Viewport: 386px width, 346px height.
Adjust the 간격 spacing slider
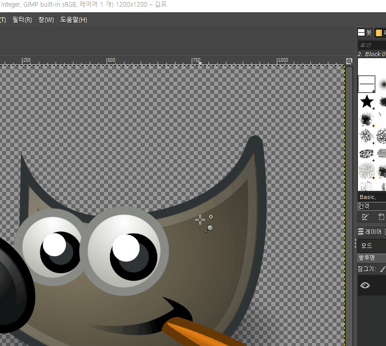coord(372,206)
